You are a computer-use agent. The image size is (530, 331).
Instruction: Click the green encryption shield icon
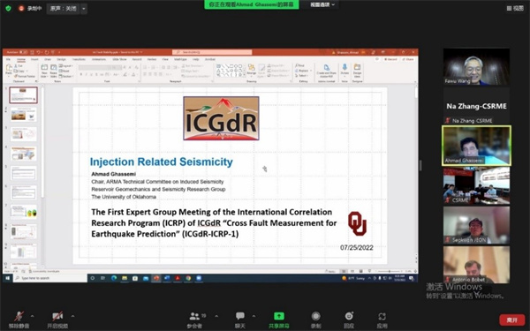tap(9, 9)
